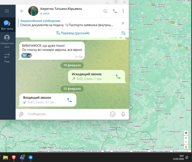This screenshot has height=162, width=192.
Task: Open Brave browser from the taskbar
Action: click(x=14, y=157)
